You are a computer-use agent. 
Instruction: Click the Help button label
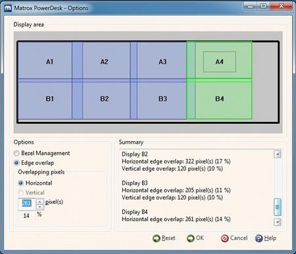[x=270, y=238]
